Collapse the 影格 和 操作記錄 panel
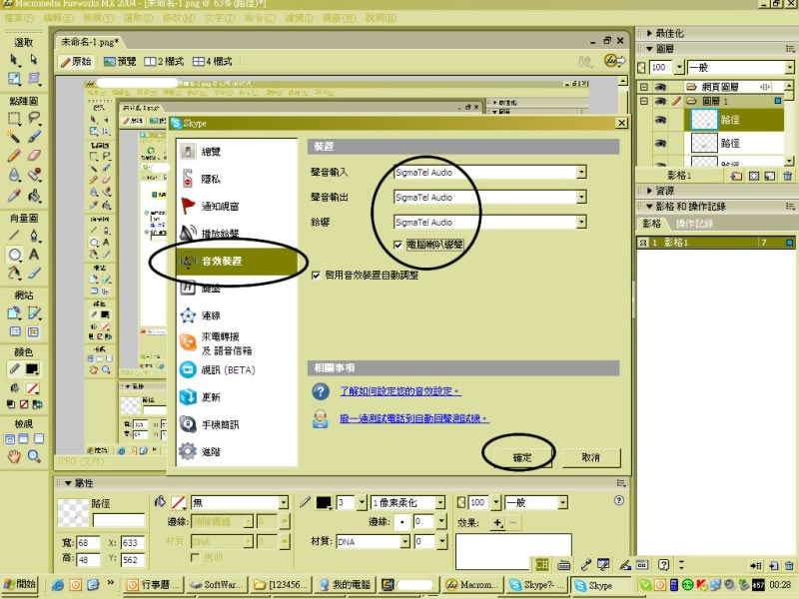This screenshot has height=599, width=799. [x=650, y=207]
